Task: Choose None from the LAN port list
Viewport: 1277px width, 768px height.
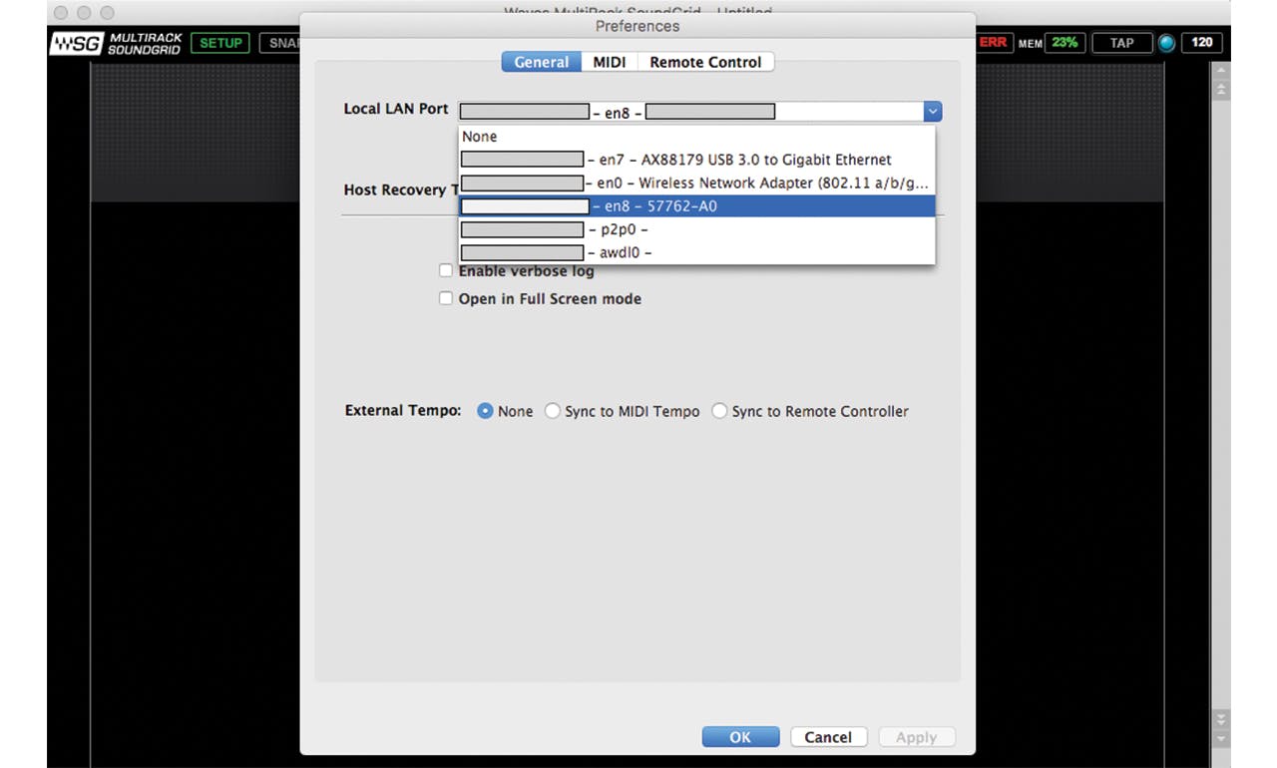Action: 480,137
